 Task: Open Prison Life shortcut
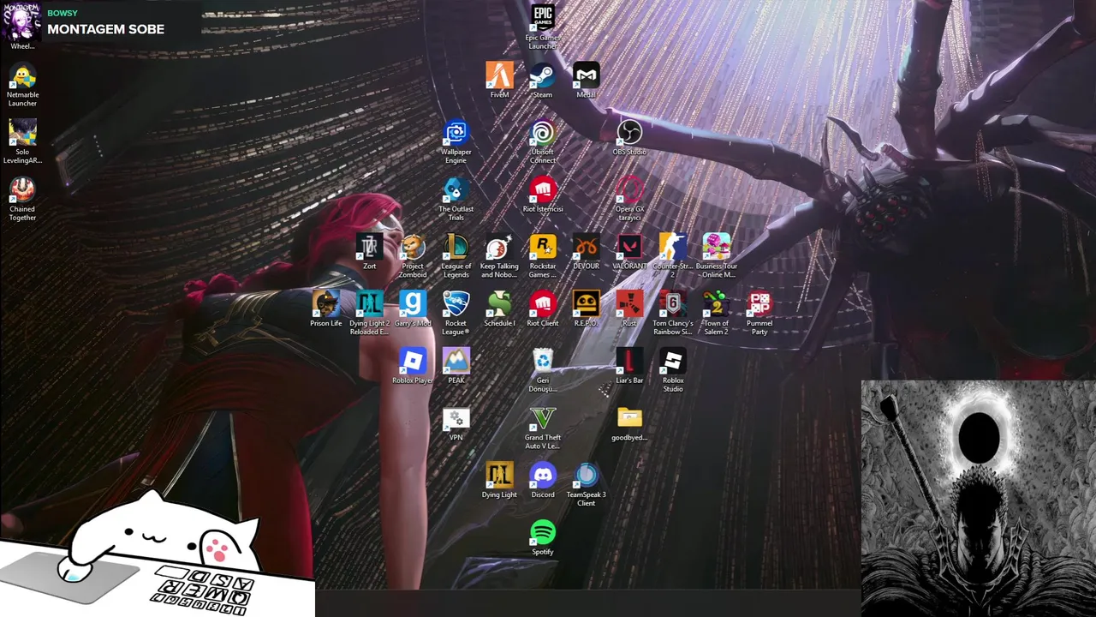point(325,304)
